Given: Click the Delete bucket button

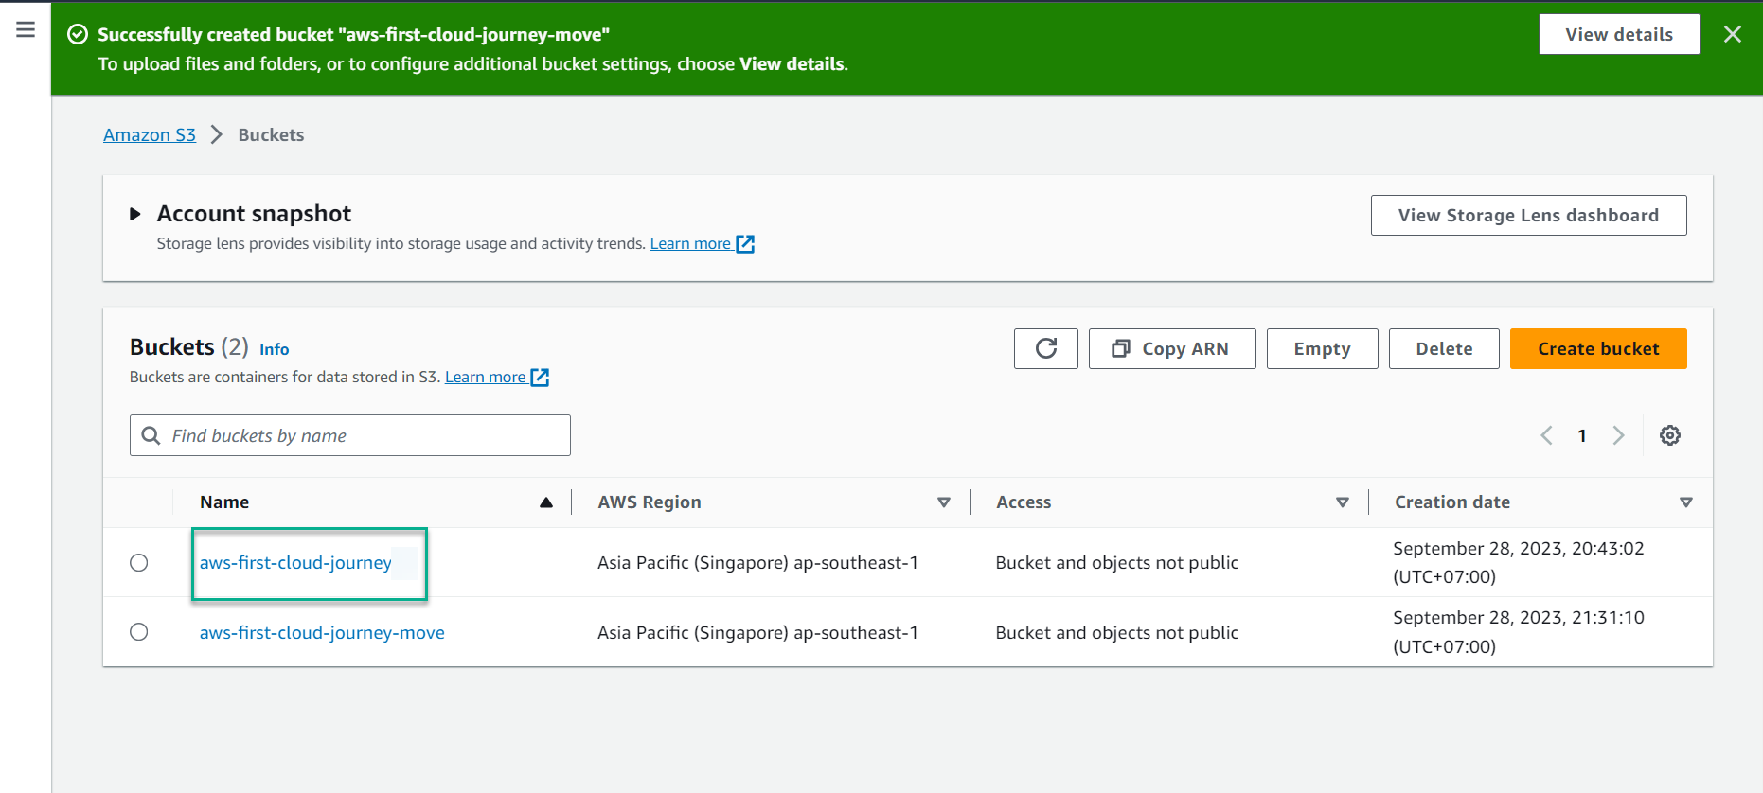Looking at the screenshot, I should [x=1444, y=348].
